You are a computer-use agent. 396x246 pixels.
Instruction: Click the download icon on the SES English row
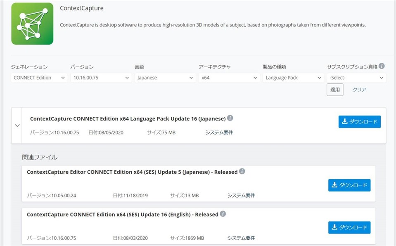[x=335, y=227]
